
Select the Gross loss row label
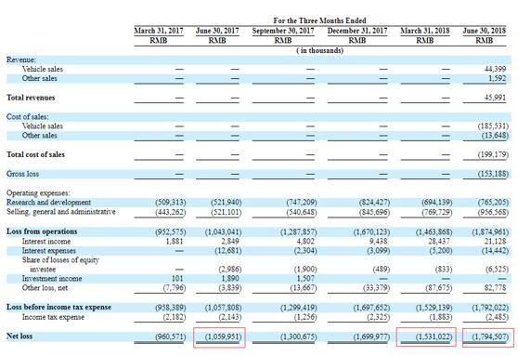(x=22, y=174)
